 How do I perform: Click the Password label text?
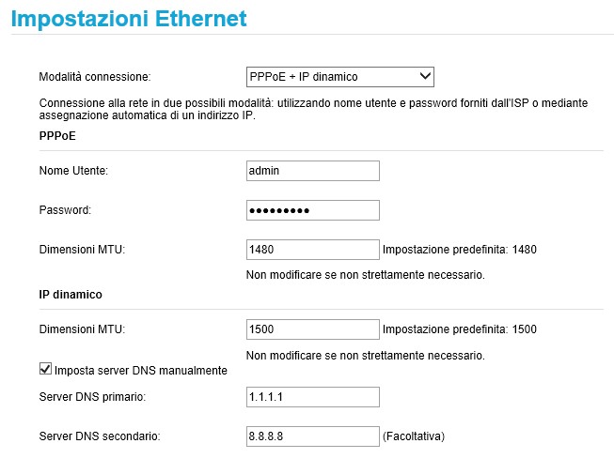(x=65, y=210)
